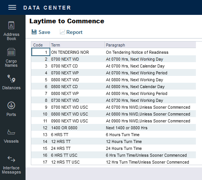Click the DATA CENTER title text
Viewport: 202px width, 180px height.
pyautogui.click(x=47, y=8)
